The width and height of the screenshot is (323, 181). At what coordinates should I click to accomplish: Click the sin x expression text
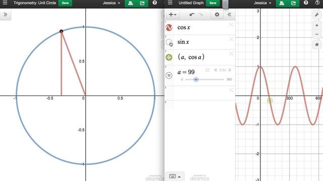point(183,42)
